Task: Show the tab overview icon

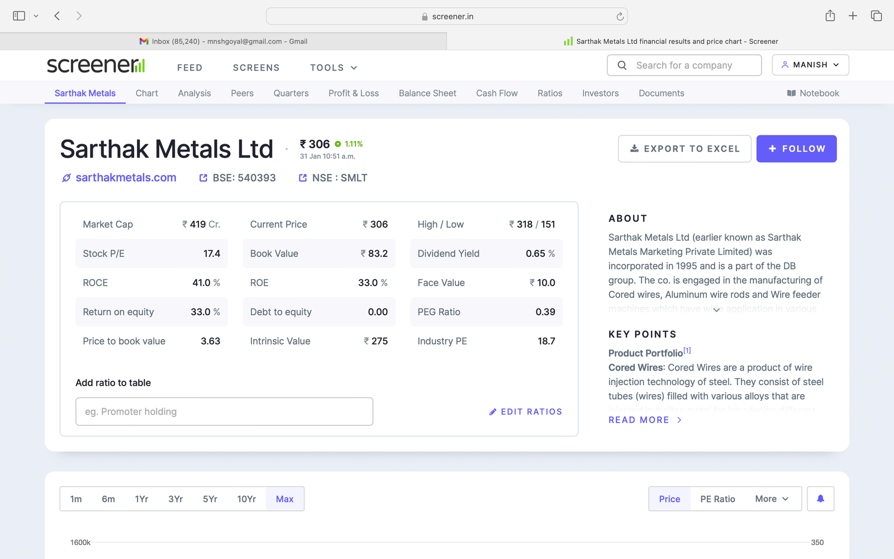Action: (876, 16)
